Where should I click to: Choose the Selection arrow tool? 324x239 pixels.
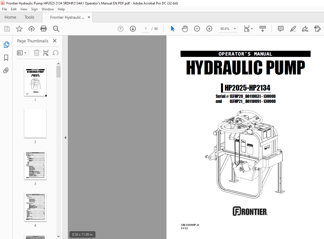pyautogui.click(x=172, y=29)
